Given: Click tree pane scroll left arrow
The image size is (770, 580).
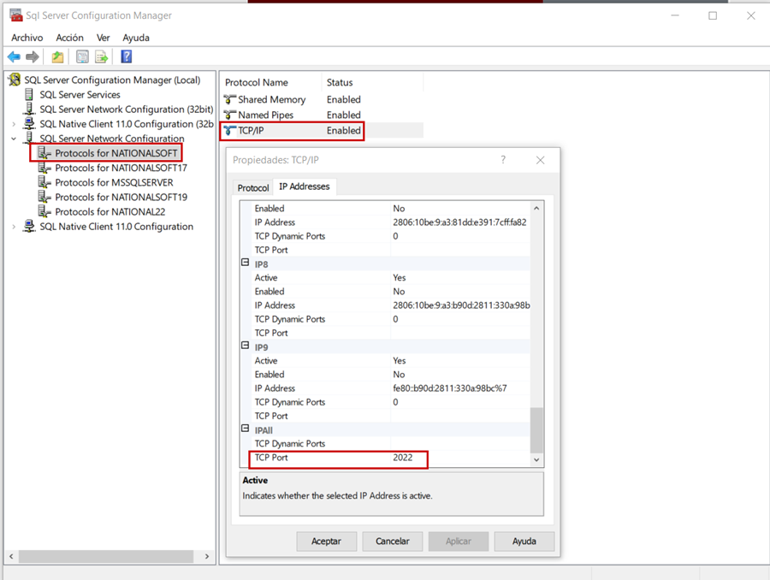Looking at the screenshot, I should [x=11, y=556].
